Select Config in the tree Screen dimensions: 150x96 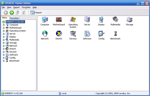coord(12,58)
